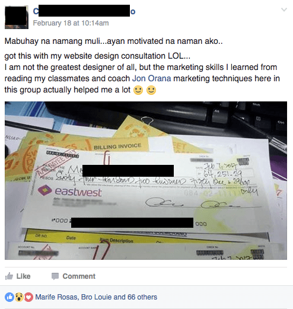Click the Like button text
This screenshot has width=293, height=309.
[23, 276]
